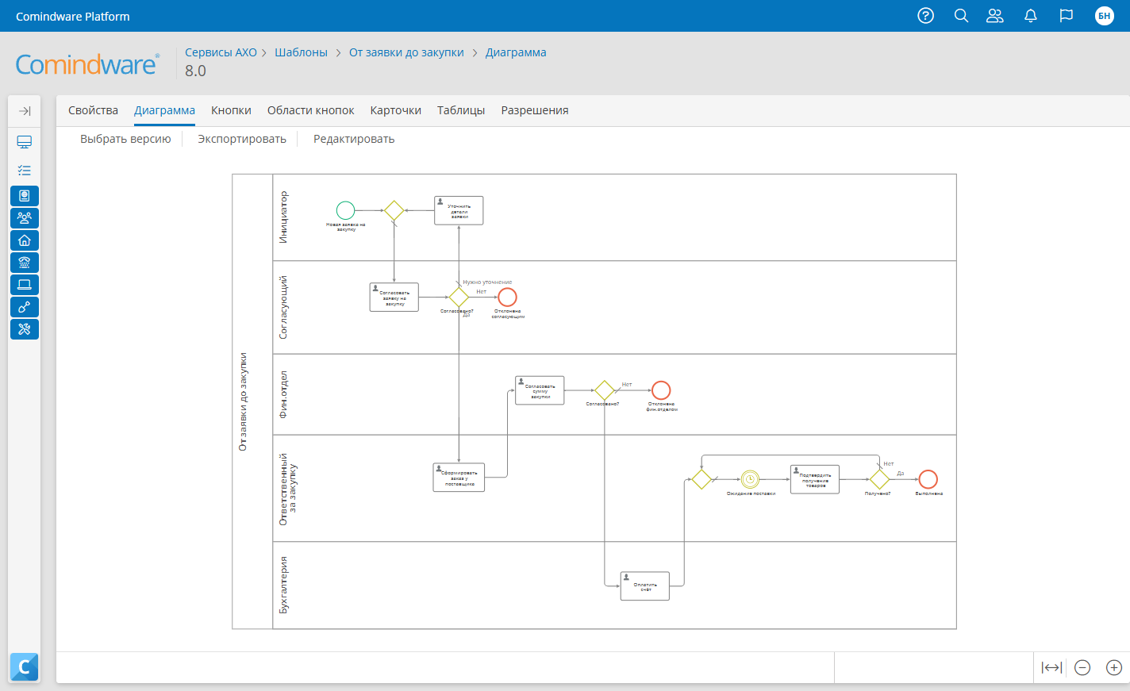This screenshot has height=691, width=1130.
Task: Open the task checklist icon in sidebar
Action: pyautogui.click(x=25, y=170)
